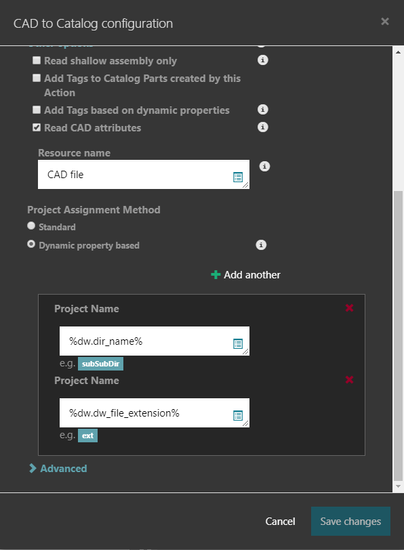Click info icon next to Add Tags based on dynamic properties

[262, 110]
